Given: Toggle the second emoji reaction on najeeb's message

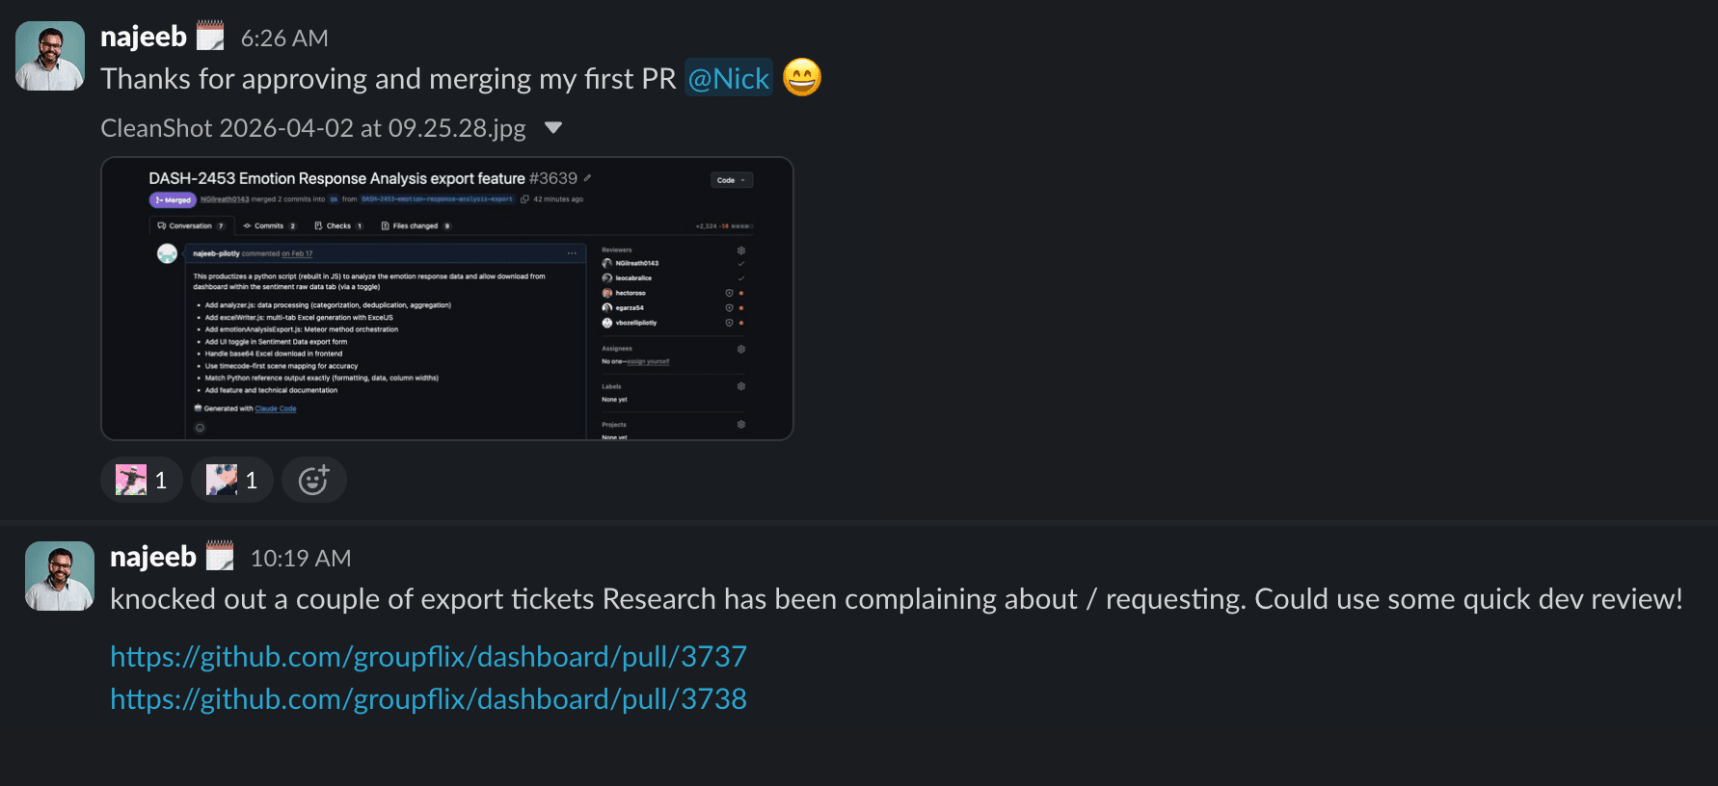Looking at the screenshot, I should pos(231,479).
